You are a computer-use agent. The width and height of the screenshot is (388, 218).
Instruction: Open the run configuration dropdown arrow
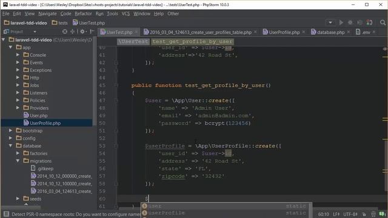(x=330, y=22)
